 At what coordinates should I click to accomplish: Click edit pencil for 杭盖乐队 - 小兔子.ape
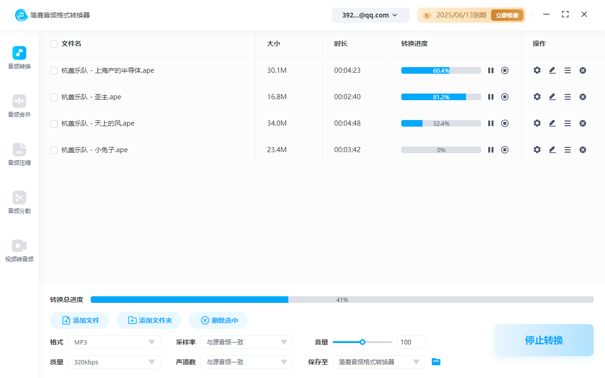552,149
